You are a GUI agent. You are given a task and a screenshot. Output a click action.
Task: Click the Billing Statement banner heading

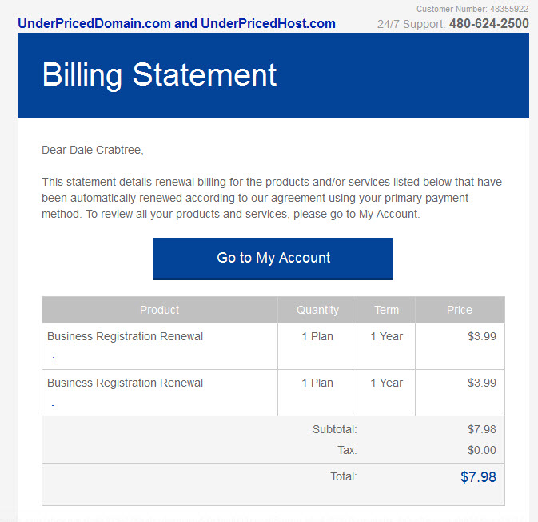point(159,75)
